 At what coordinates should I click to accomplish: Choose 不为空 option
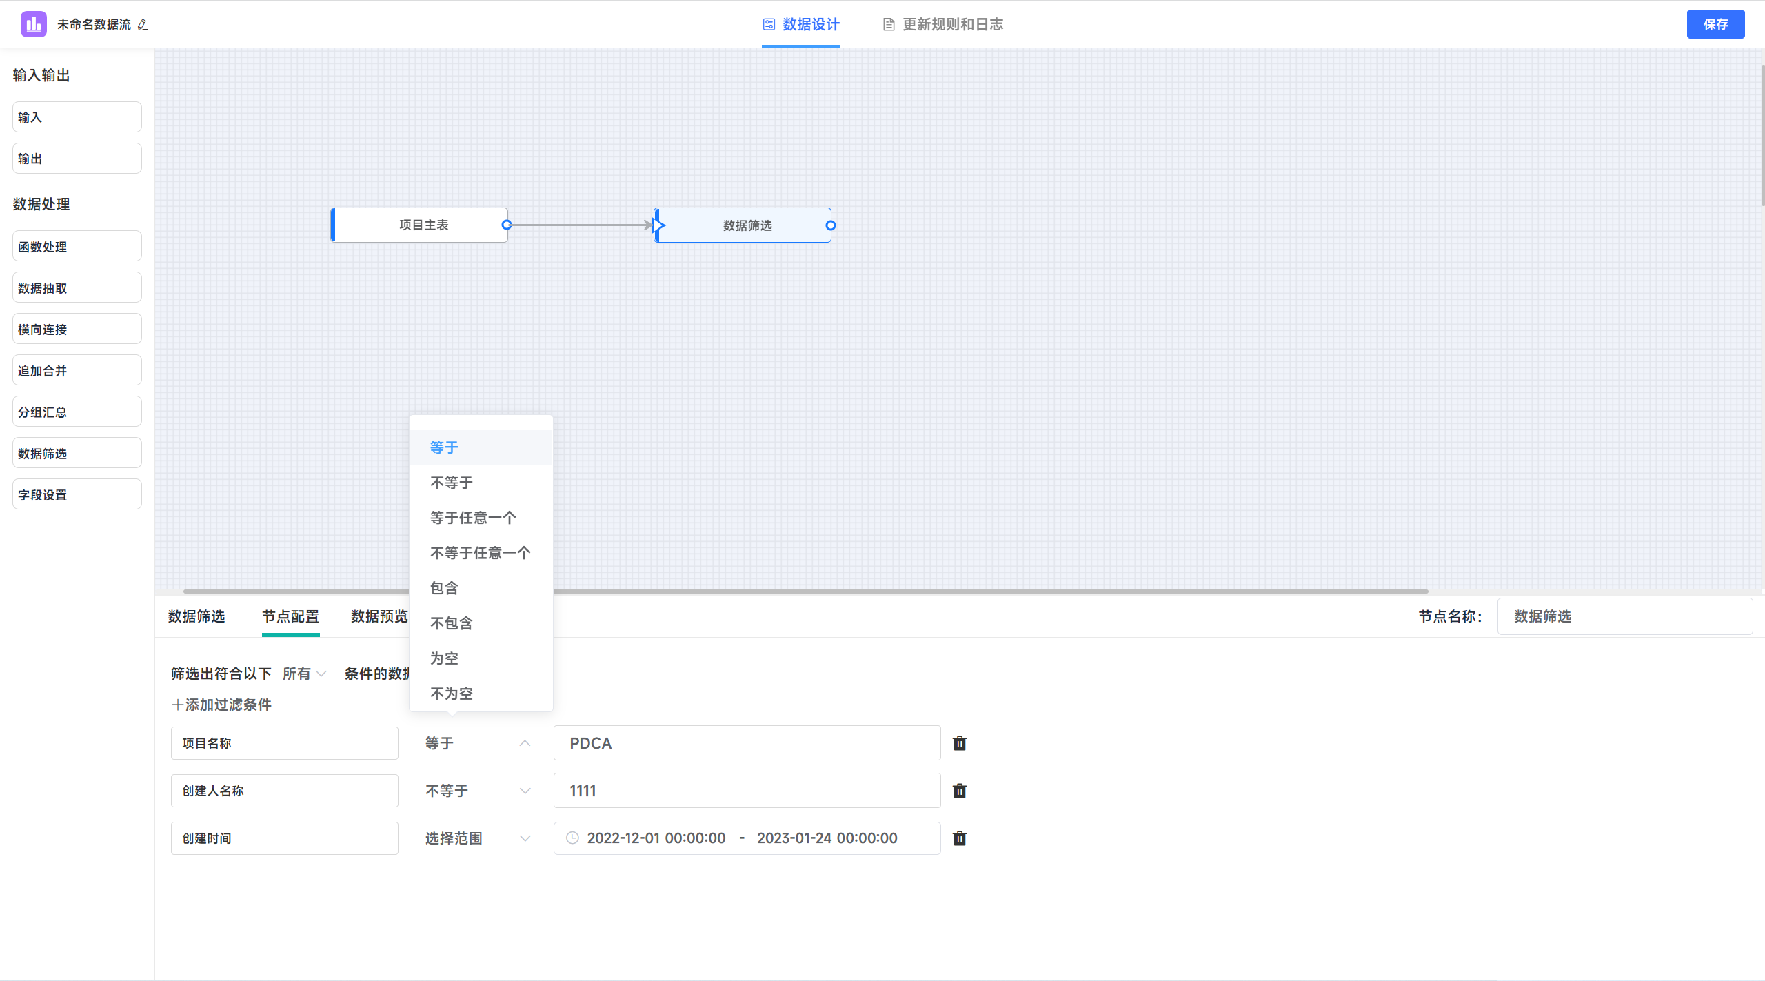point(481,694)
